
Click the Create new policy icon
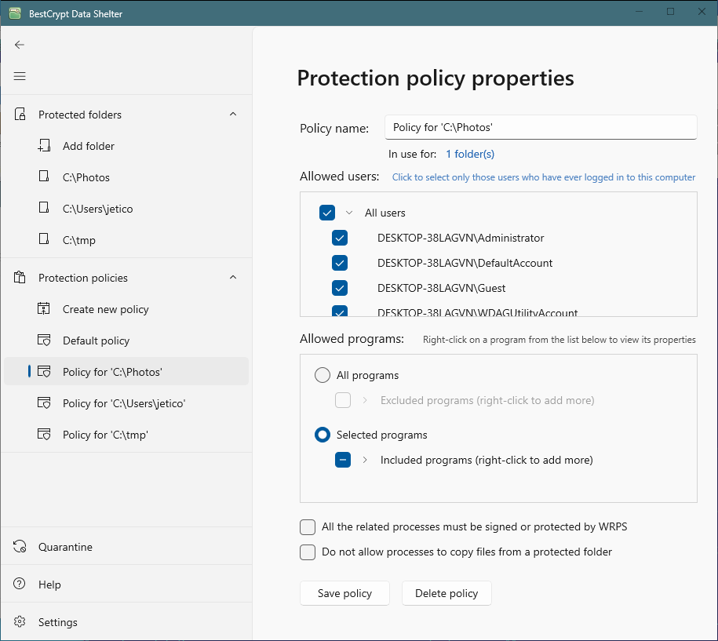click(43, 308)
